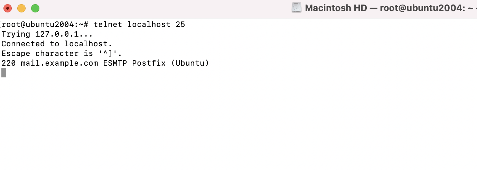Click the word Trying in output
Screen dimensions: 477x170
tap(16, 34)
